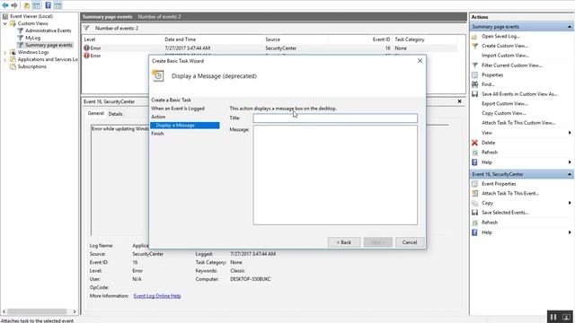The image size is (575, 323).
Task: Click Create Custom View action
Action: pos(505,46)
